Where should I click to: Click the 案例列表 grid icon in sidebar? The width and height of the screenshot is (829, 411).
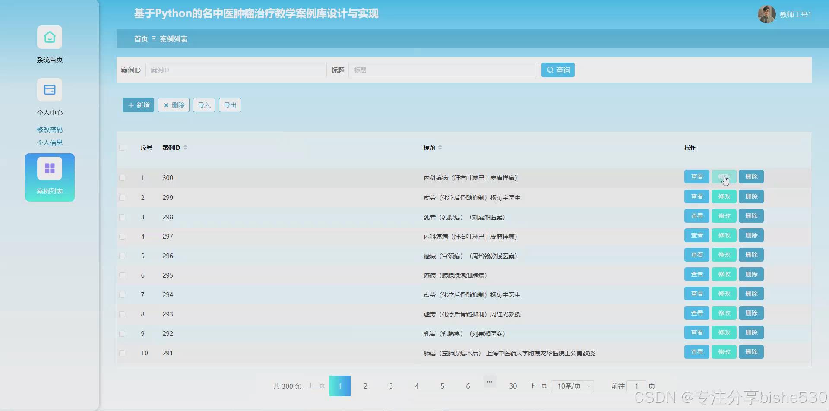coord(50,168)
